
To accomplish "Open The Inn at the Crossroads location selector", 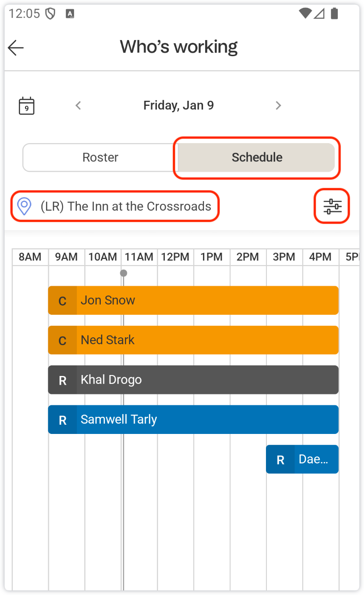I will pyautogui.click(x=125, y=206).
